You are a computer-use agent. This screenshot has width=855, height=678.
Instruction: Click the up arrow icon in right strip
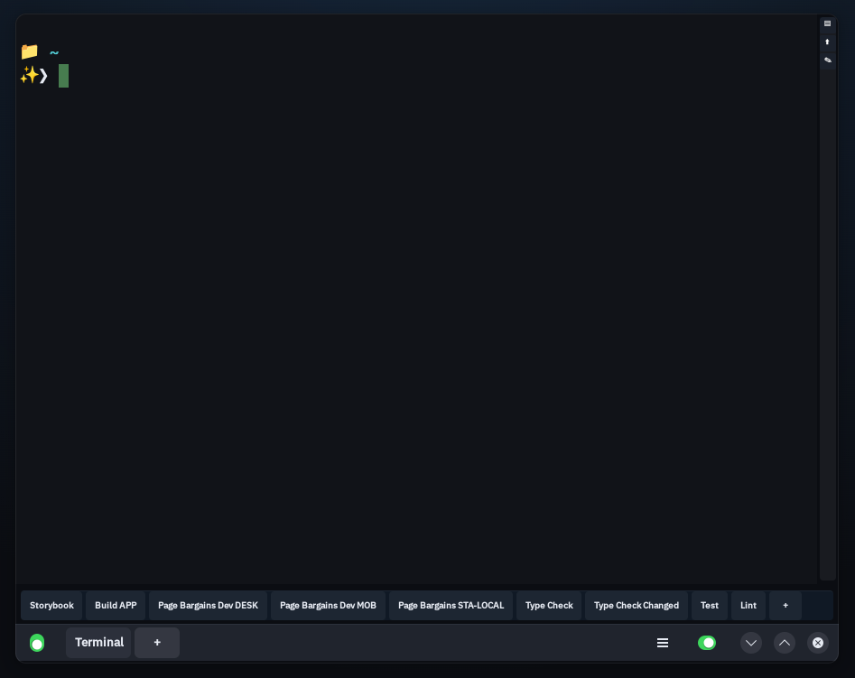point(827,42)
